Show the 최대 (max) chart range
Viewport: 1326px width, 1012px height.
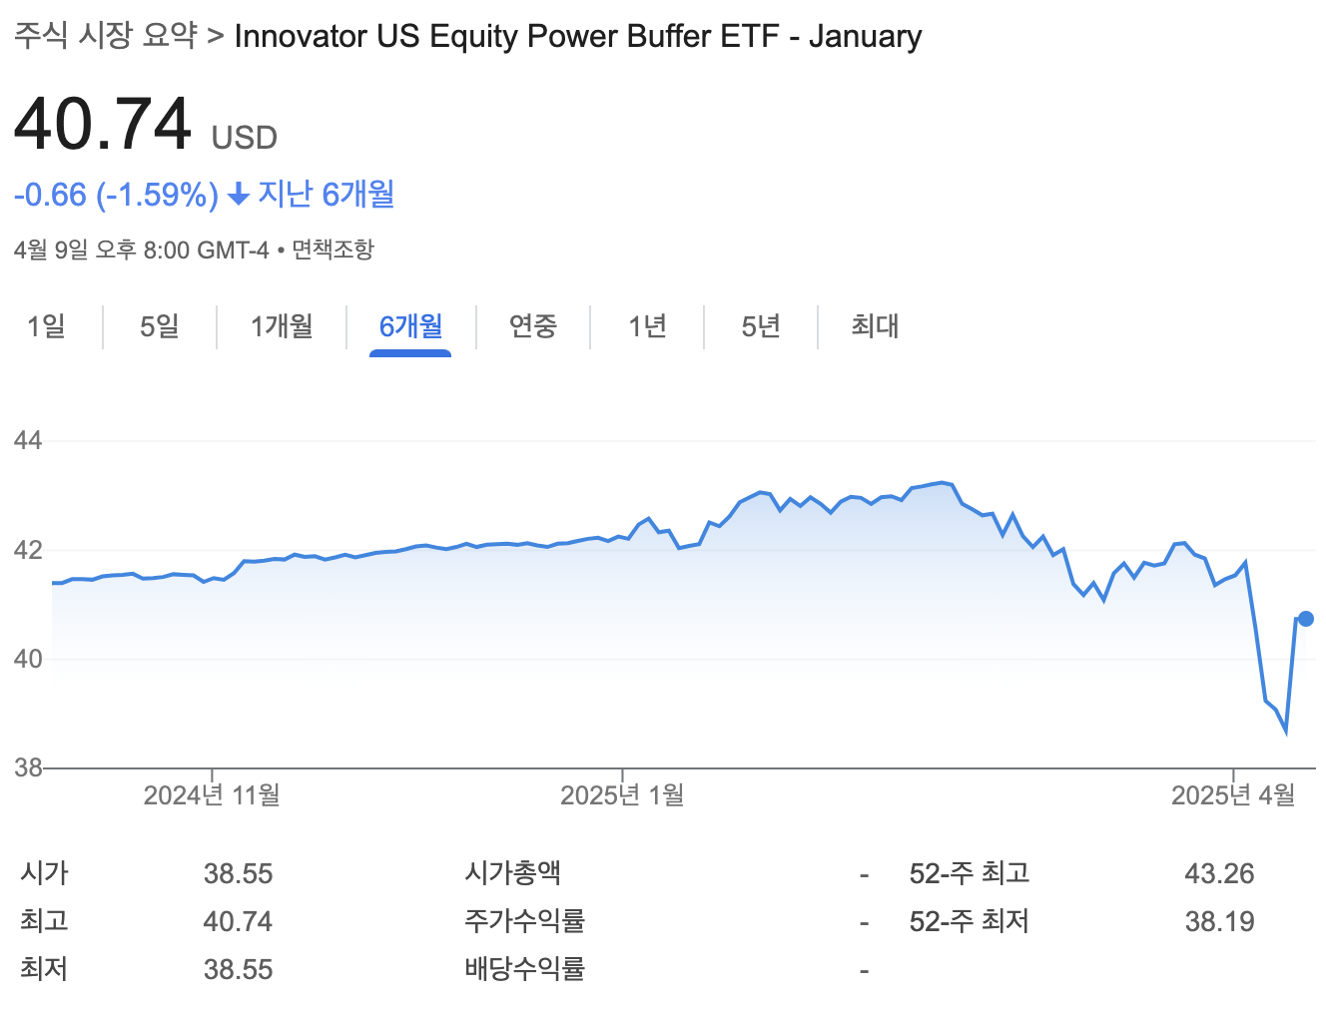(x=875, y=326)
